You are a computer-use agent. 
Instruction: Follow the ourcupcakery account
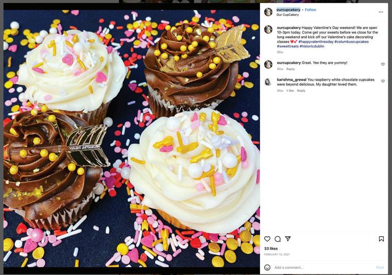311,10
